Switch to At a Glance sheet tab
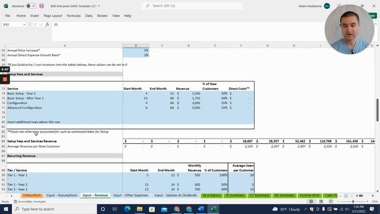Image resolution: width=380 pixels, height=214 pixels. (x=211, y=196)
